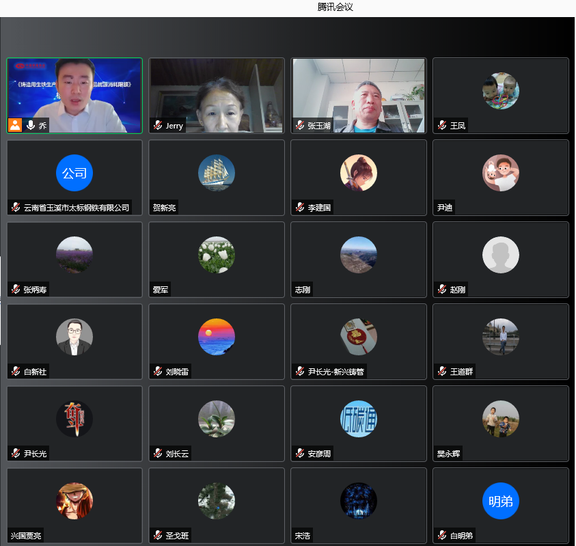Click the active microphone icon beside 乔
The width and height of the screenshot is (576, 546).
30,125
